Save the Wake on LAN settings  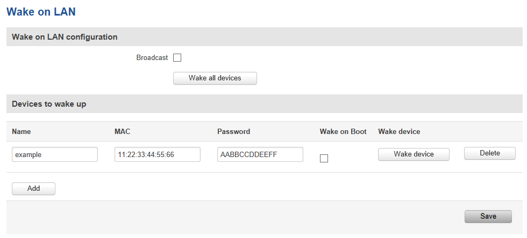point(488,216)
